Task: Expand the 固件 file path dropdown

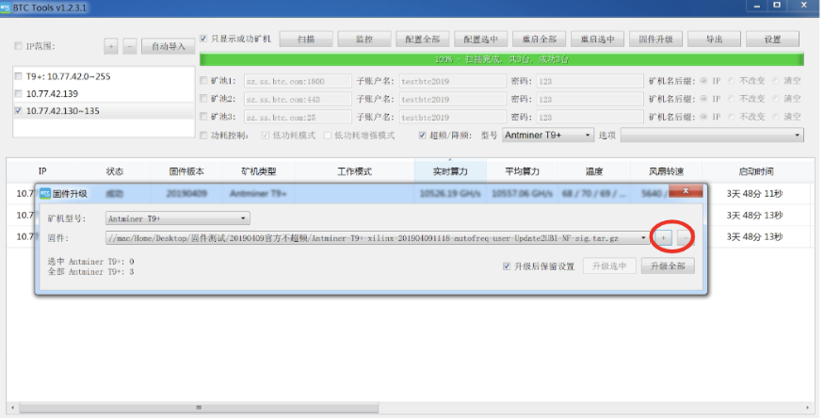Action: (644, 238)
